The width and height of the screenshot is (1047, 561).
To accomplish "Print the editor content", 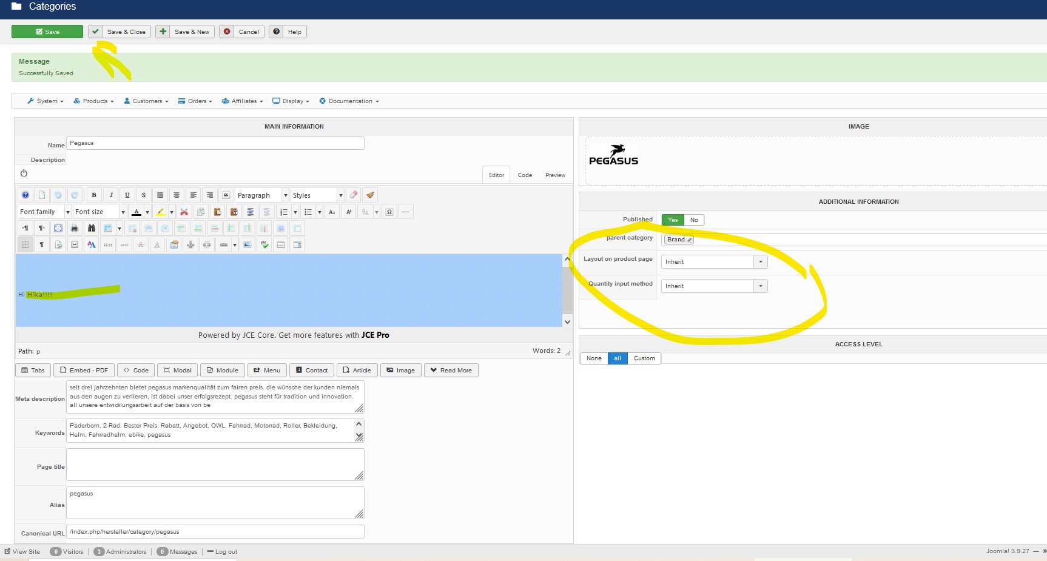I will (75, 228).
